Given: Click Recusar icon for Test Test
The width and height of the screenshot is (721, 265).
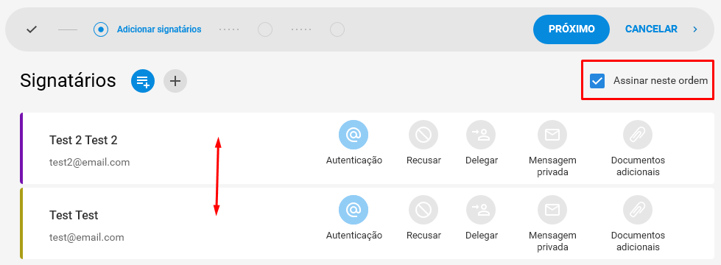Looking at the screenshot, I should click(423, 210).
